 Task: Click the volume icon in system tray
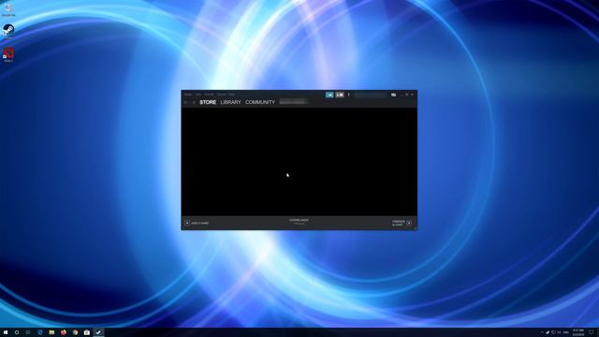(x=559, y=332)
